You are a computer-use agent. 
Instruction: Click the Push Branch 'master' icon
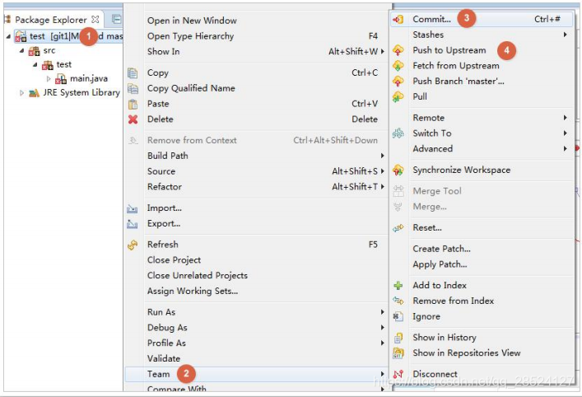[x=398, y=81]
